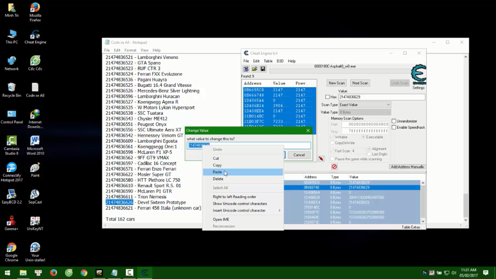Select address row 0B666748 in address list

coord(352,188)
